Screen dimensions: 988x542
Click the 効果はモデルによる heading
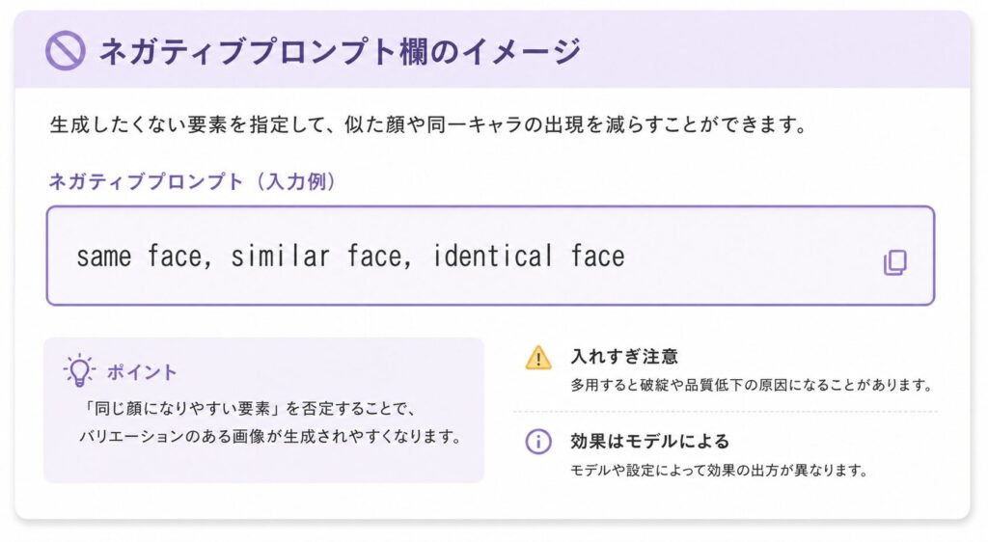[649, 442]
